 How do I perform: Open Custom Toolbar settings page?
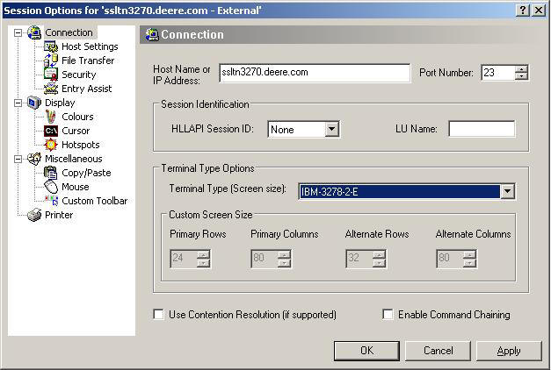[x=94, y=201]
